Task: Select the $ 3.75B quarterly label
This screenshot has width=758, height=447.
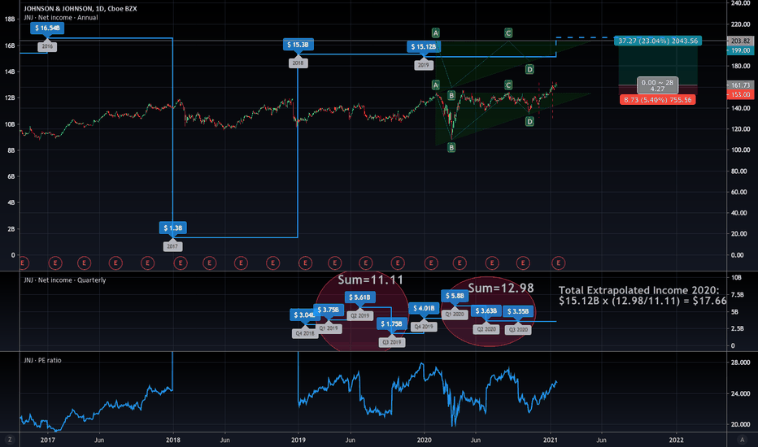Action: tap(329, 310)
